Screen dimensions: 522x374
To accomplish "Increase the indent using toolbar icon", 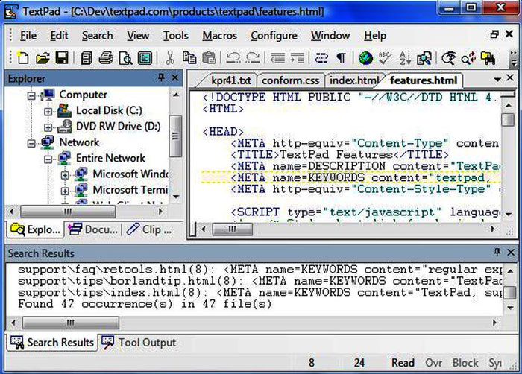I will tap(298, 58).
